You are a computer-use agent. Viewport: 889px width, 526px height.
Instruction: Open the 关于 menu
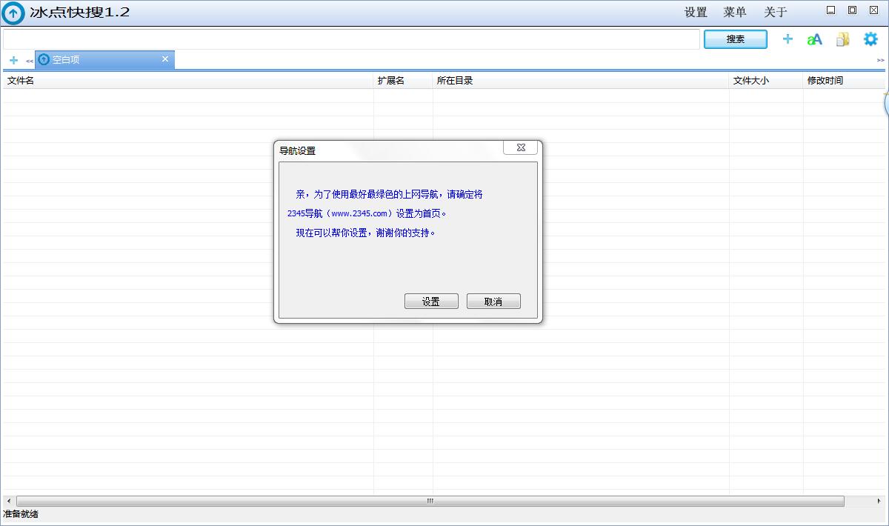pyautogui.click(x=776, y=13)
